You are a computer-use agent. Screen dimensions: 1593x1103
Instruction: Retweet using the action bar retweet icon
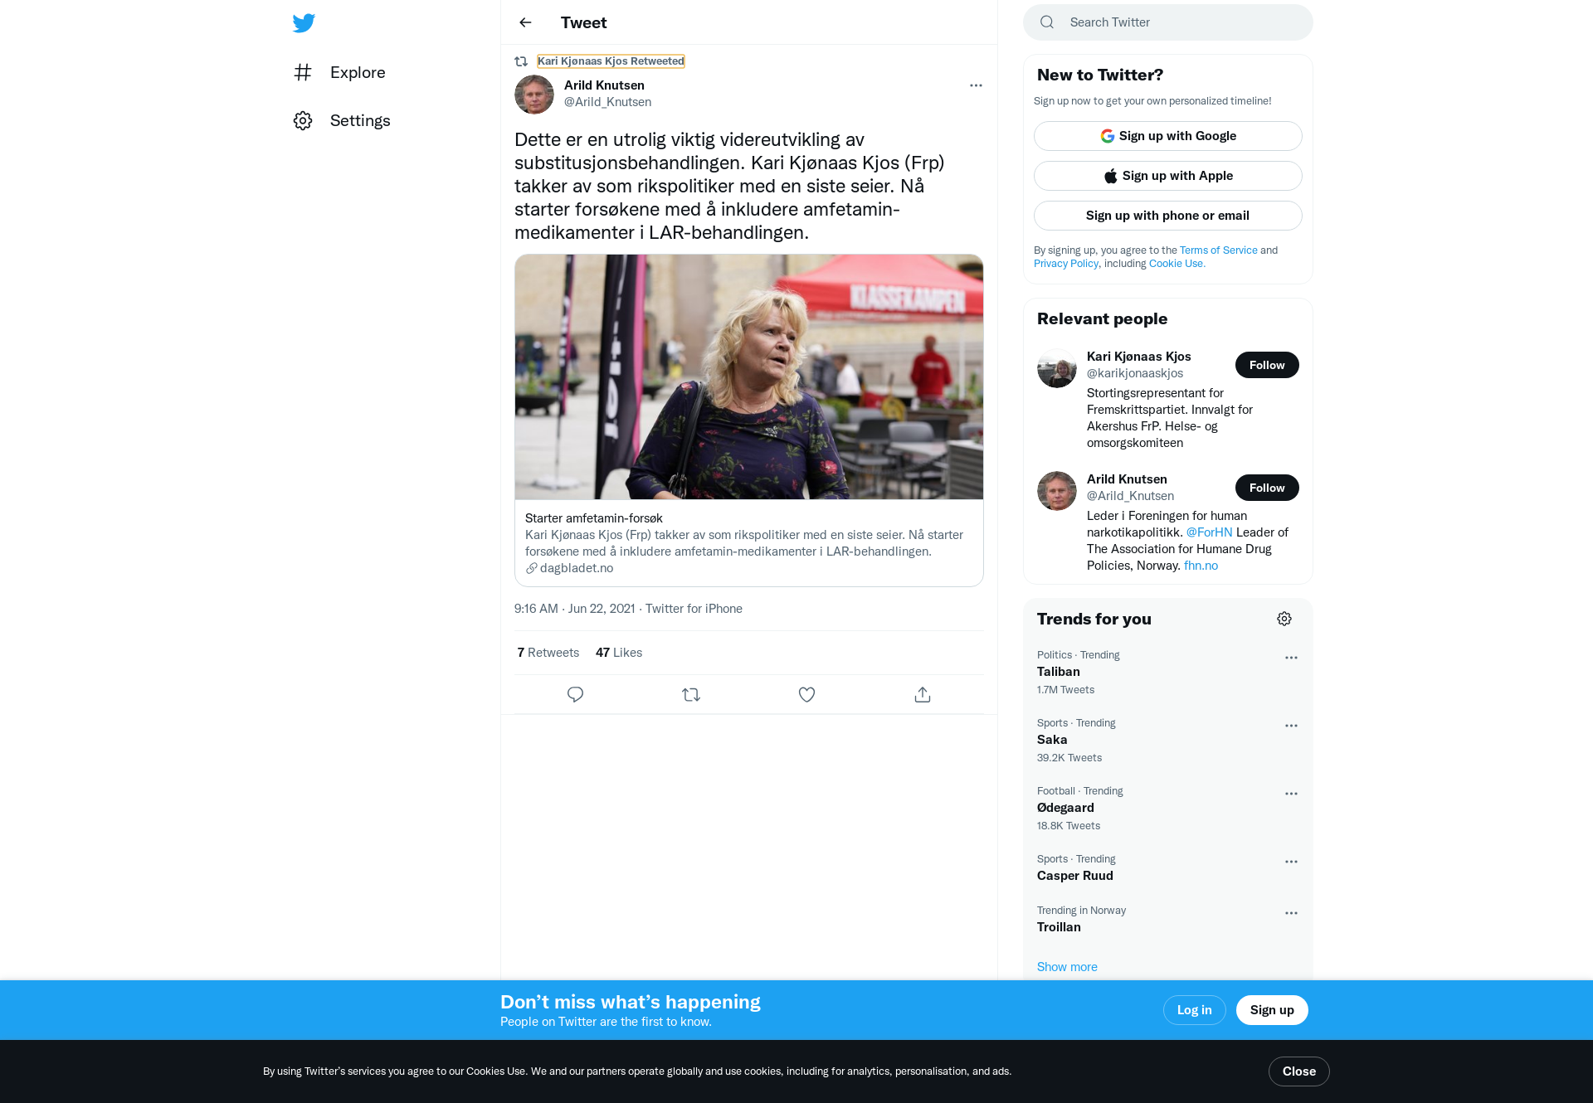(x=691, y=694)
